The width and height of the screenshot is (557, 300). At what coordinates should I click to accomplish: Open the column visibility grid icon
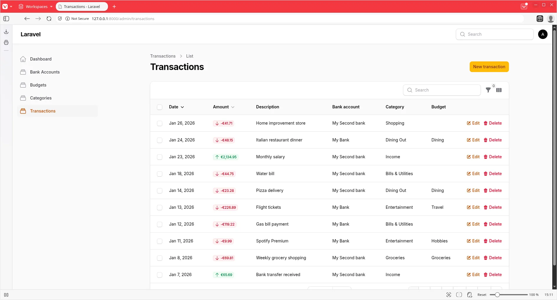coord(499,90)
